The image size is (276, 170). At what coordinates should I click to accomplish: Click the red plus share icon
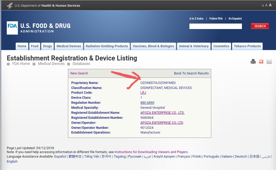click(x=261, y=62)
